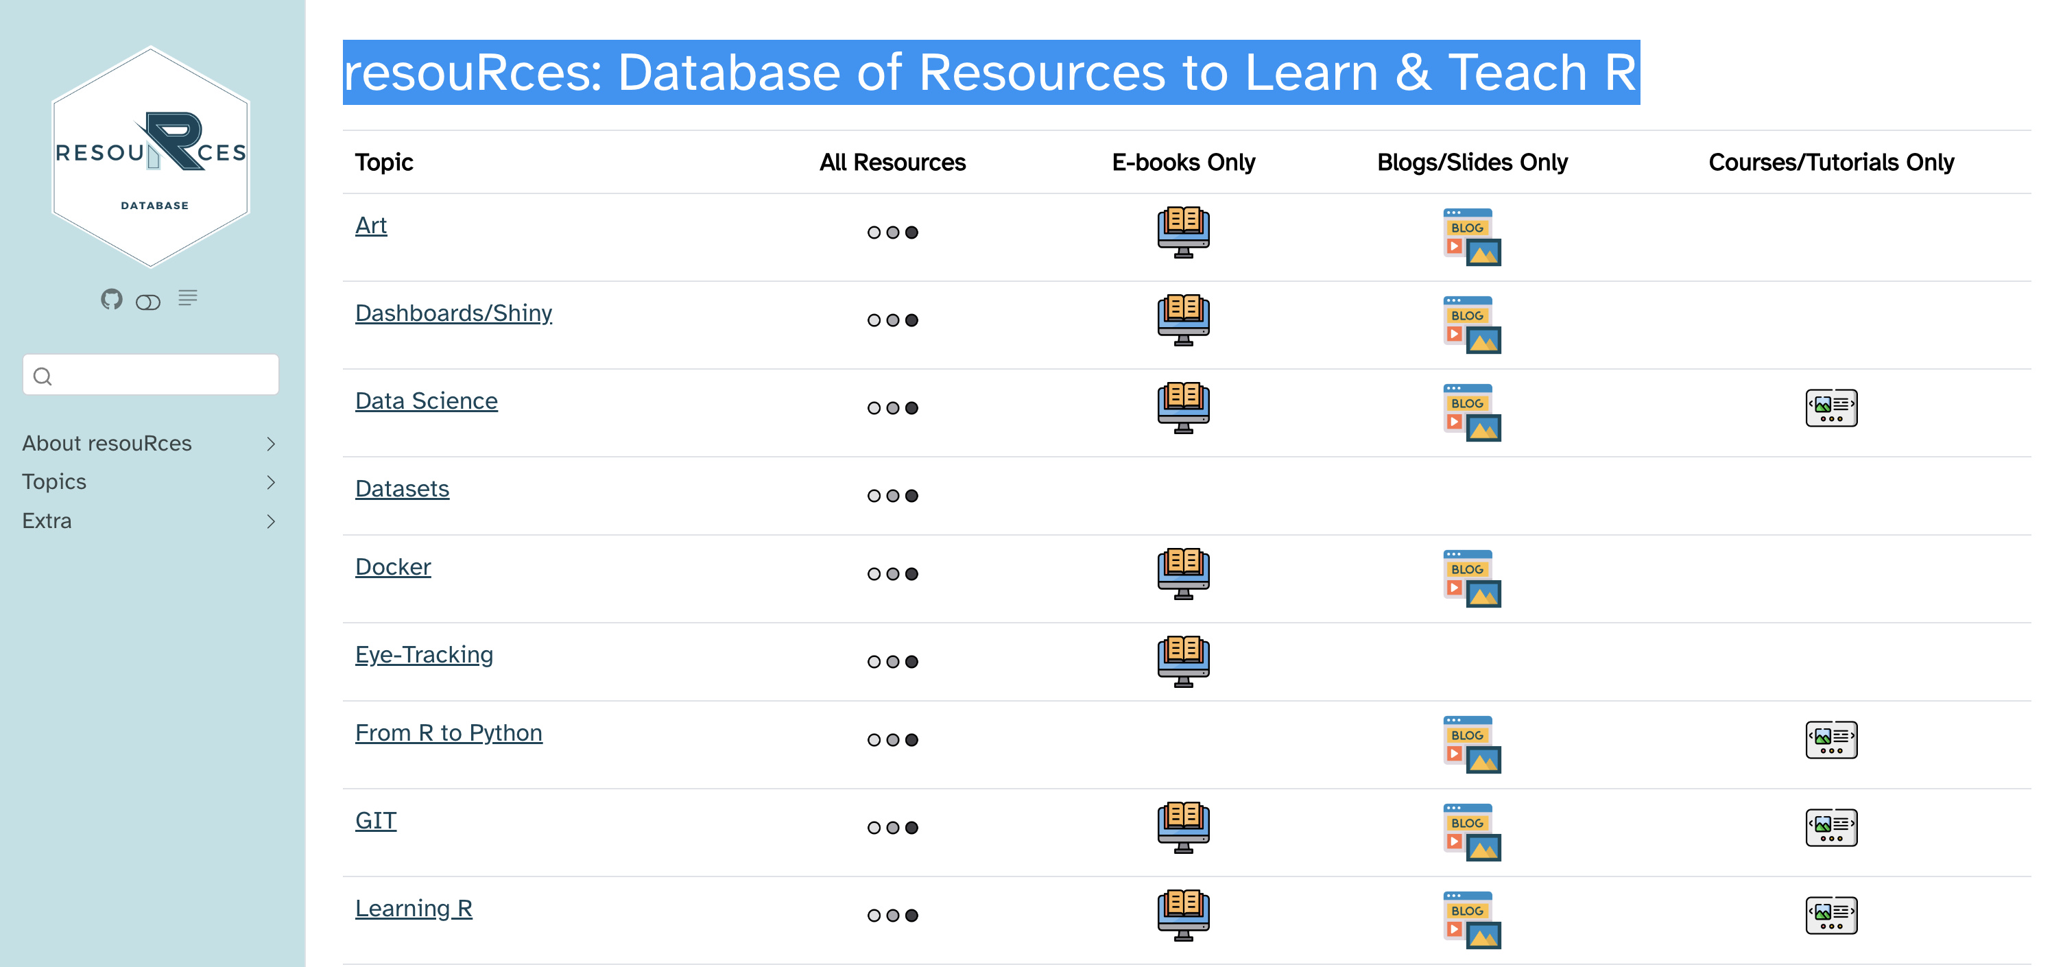2052x967 pixels.
Task: Open the courses icon for GIT
Action: (1831, 828)
